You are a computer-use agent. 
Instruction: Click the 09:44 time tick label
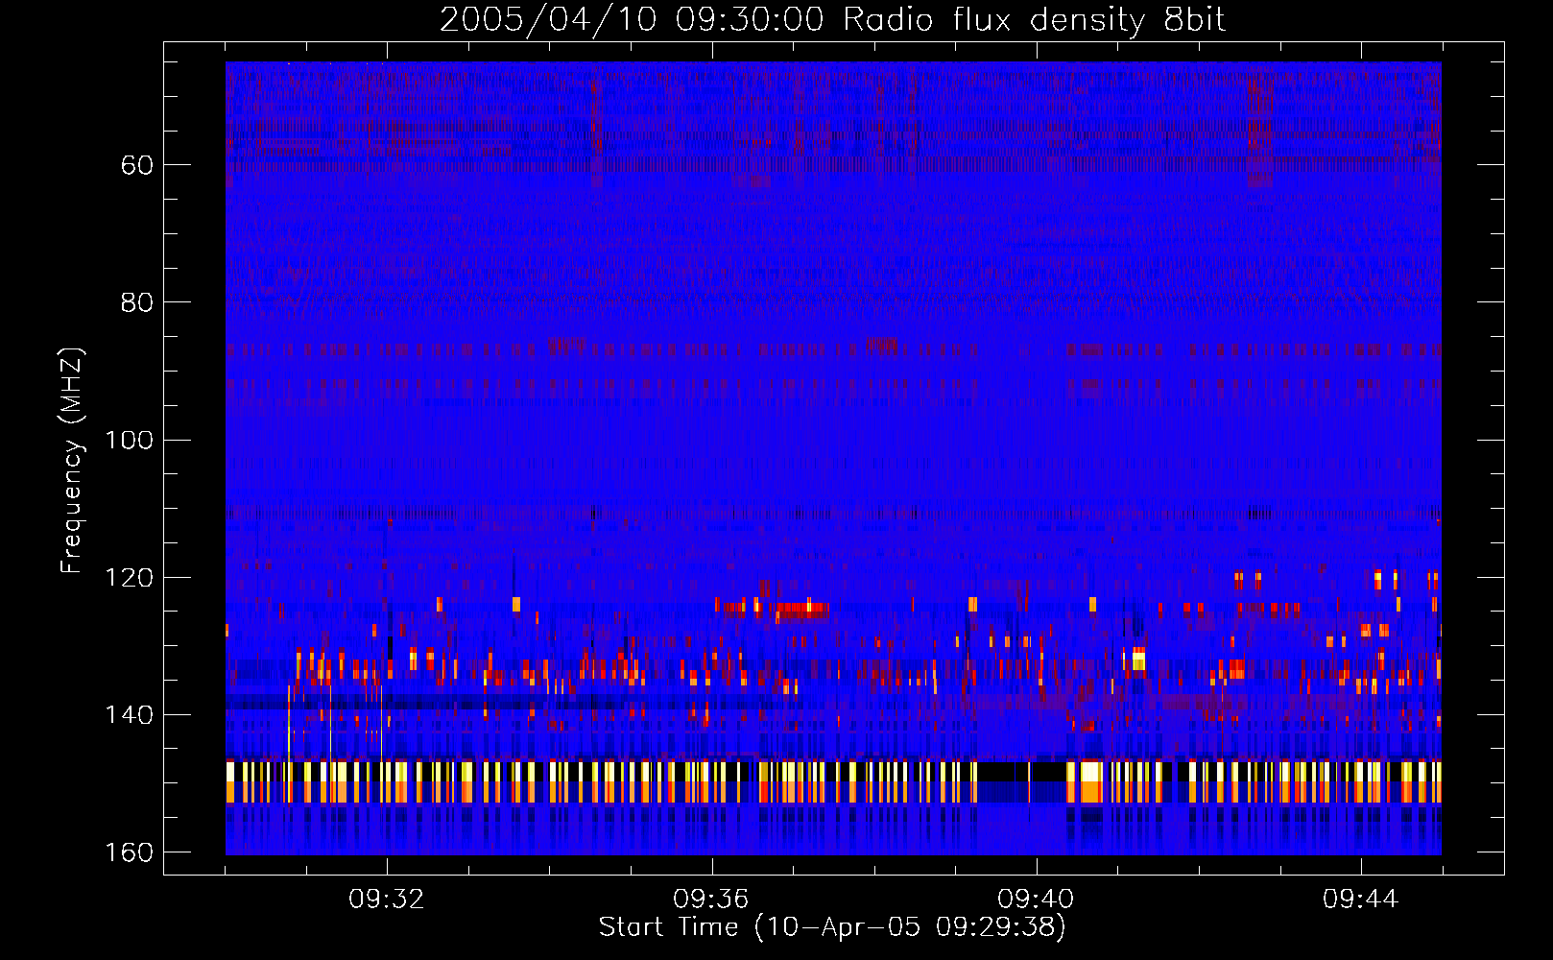pyautogui.click(x=1361, y=900)
